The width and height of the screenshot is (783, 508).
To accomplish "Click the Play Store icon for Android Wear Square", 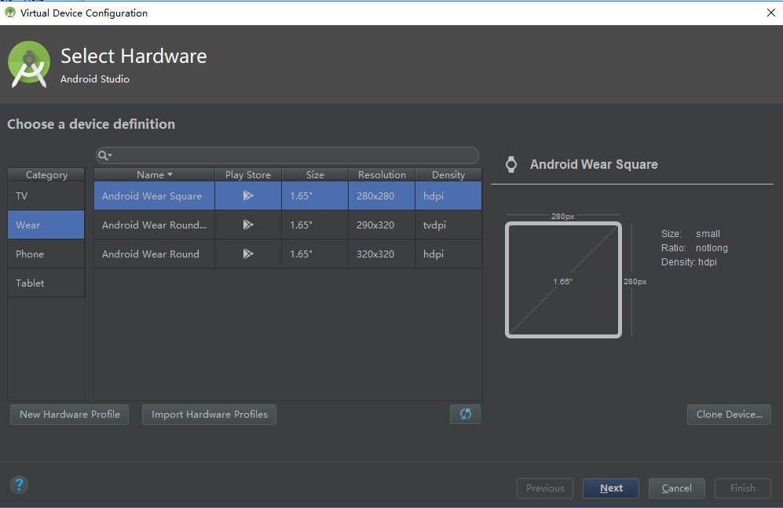I will pyautogui.click(x=248, y=196).
